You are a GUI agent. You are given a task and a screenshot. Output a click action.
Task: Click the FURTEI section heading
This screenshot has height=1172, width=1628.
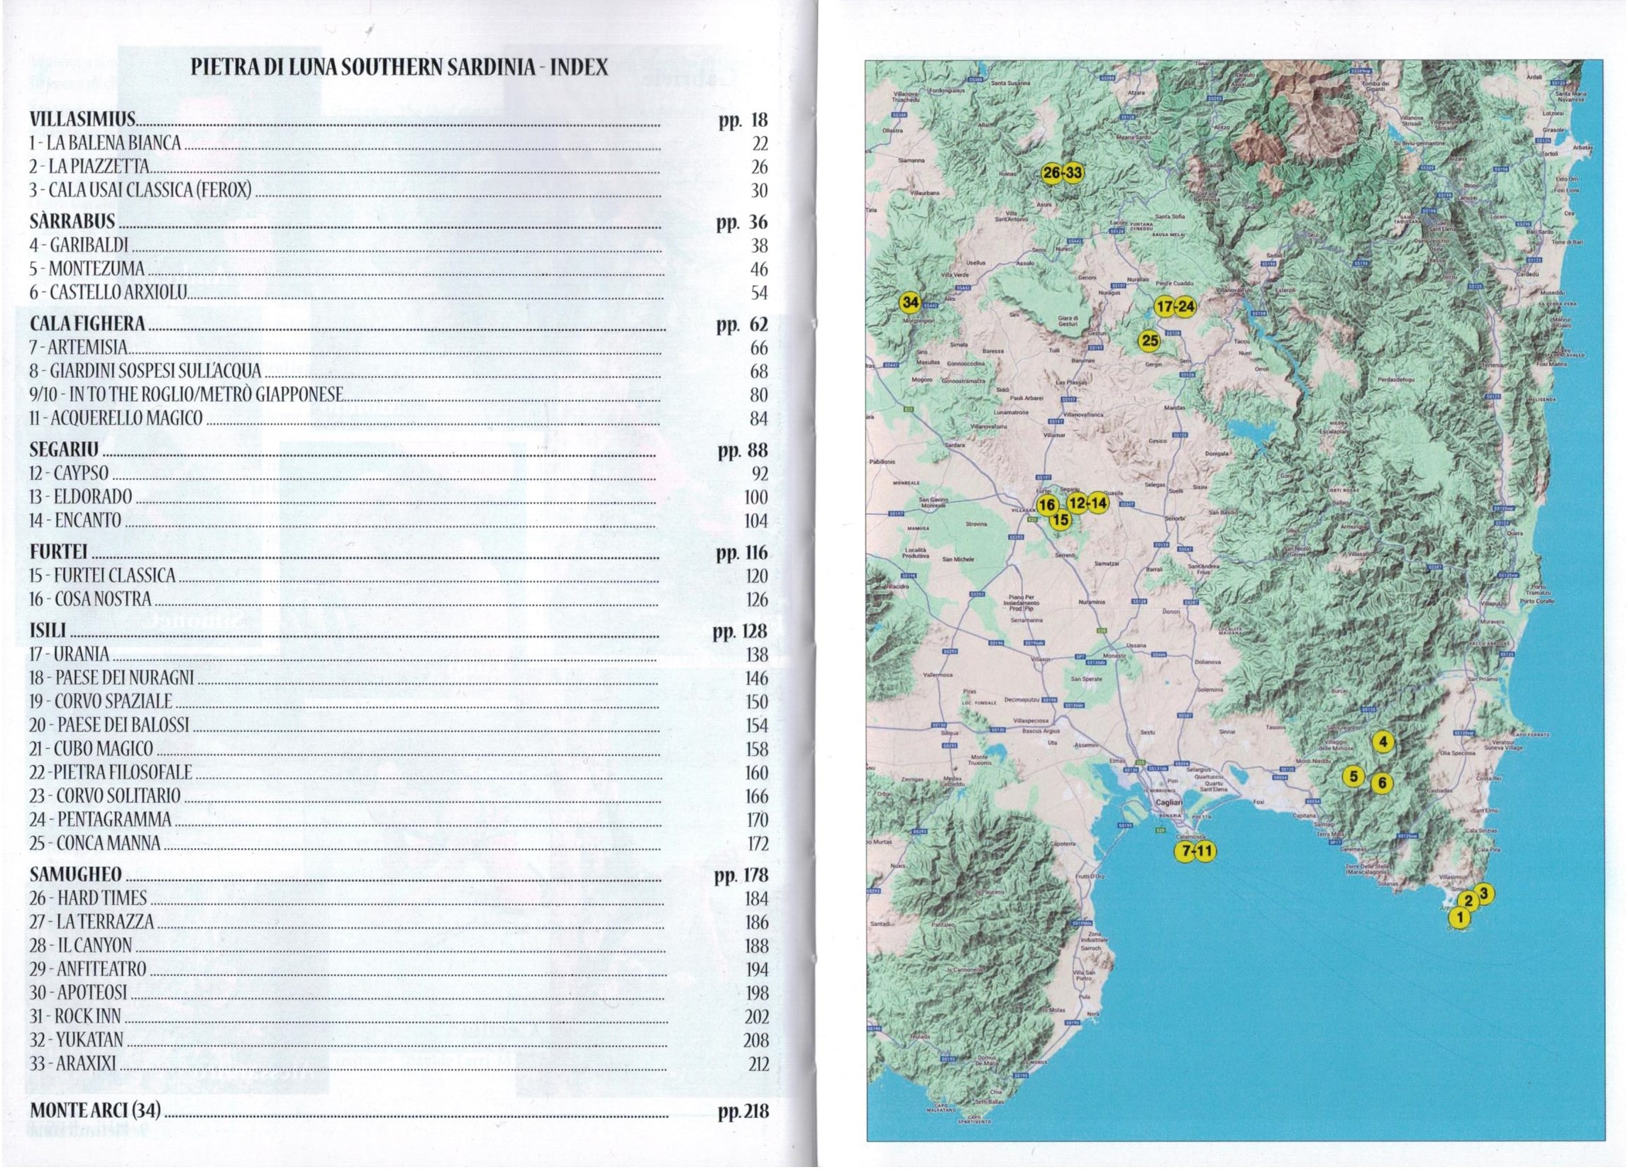59,552
